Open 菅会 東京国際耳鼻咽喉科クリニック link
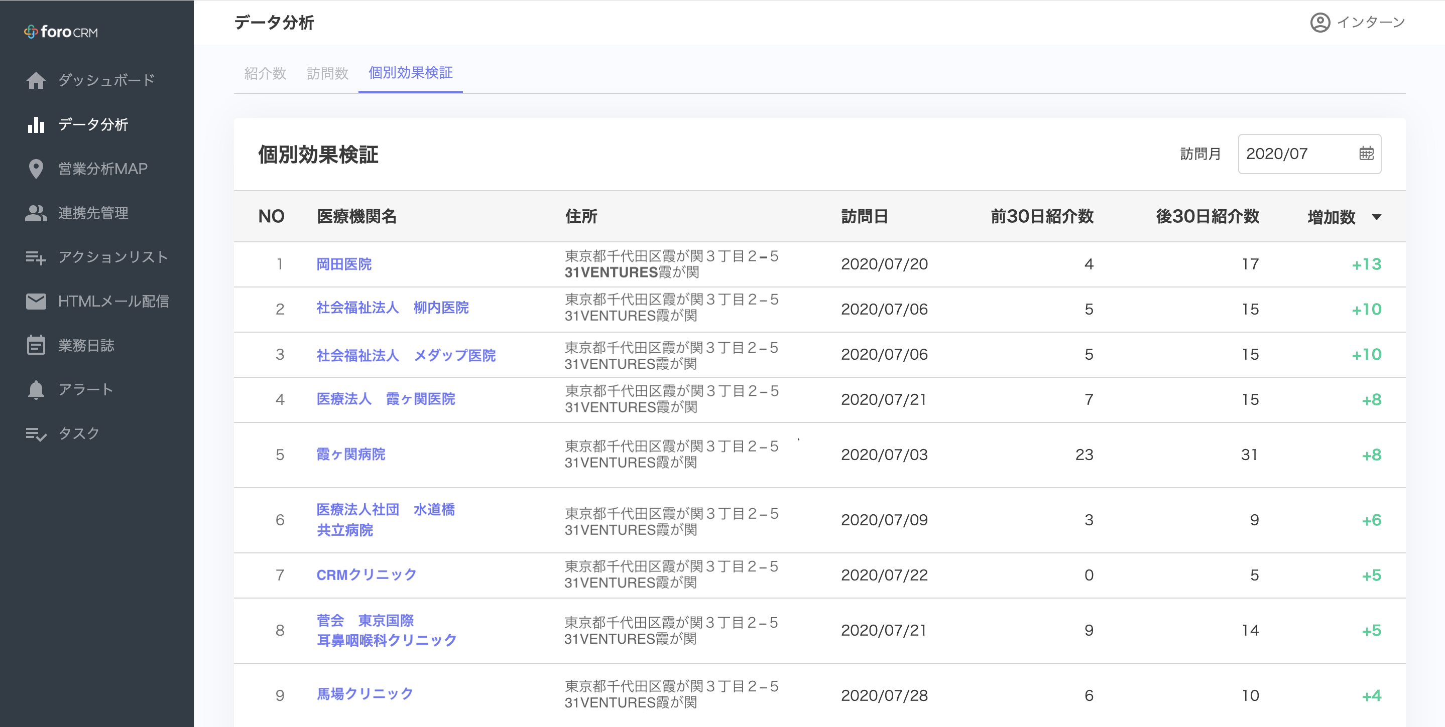This screenshot has height=727, width=1445. 387,630
